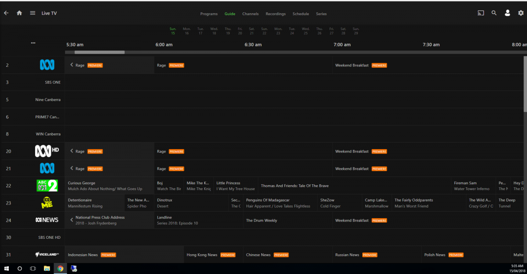Screen dimensions: 527x274
Task: Select the ABC2 channel logo
Action: (47, 186)
